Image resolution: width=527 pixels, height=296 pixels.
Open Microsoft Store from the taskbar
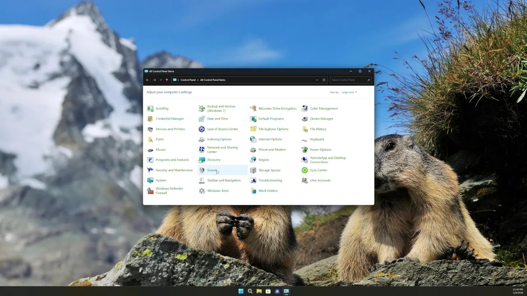pyautogui.click(x=268, y=291)
